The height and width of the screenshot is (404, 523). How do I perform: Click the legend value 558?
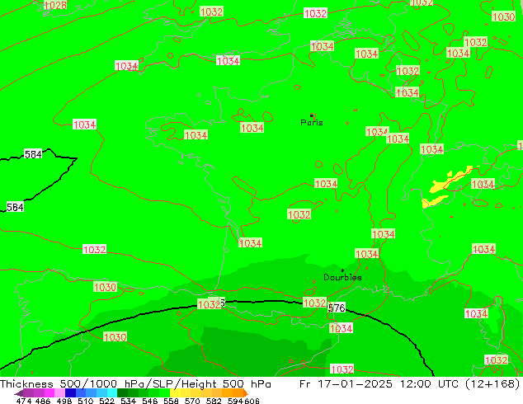pos(171,401)
